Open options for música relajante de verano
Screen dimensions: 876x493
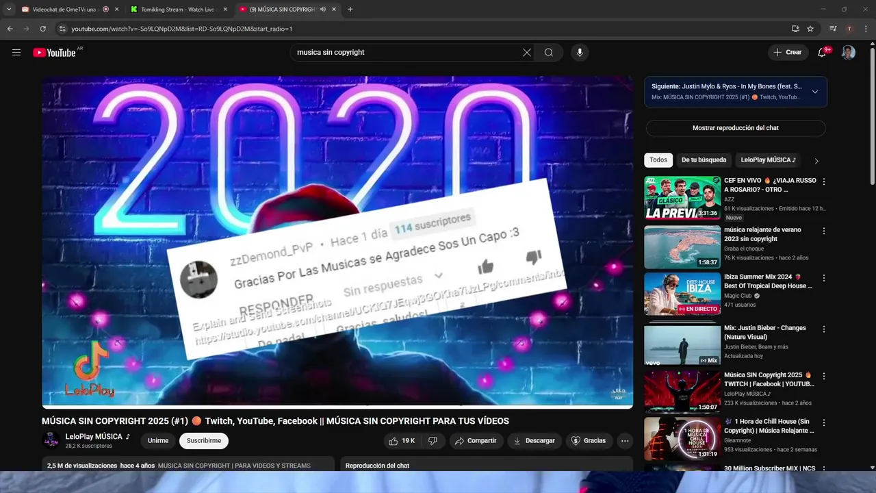pyautogui.click(x=824, y=231)
